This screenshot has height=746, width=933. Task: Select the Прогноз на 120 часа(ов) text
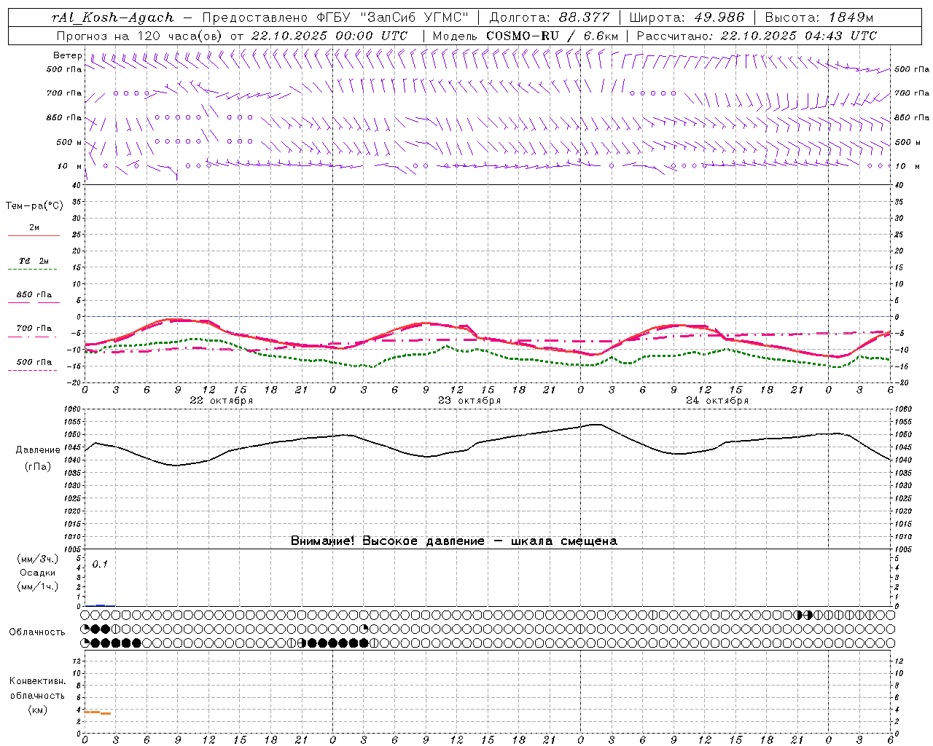(140, 36)
